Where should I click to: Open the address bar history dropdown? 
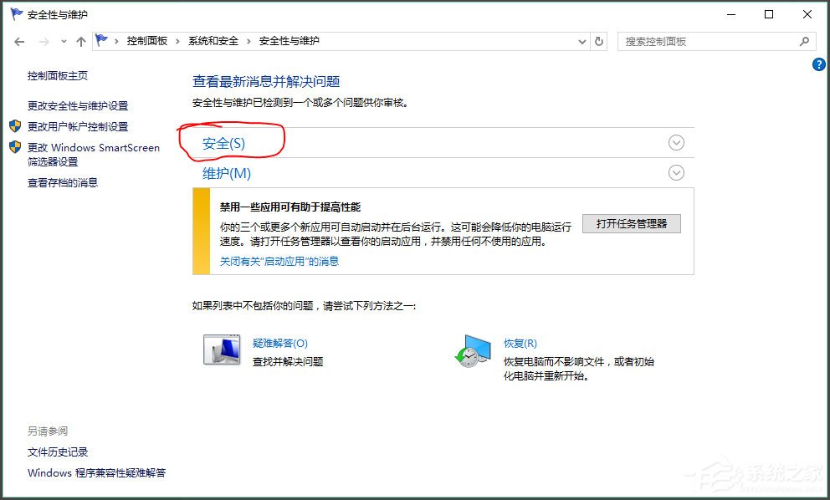tap(582, 40)
